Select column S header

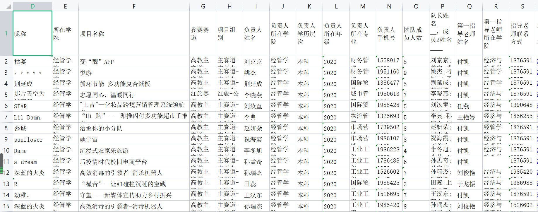click(522, 6)
